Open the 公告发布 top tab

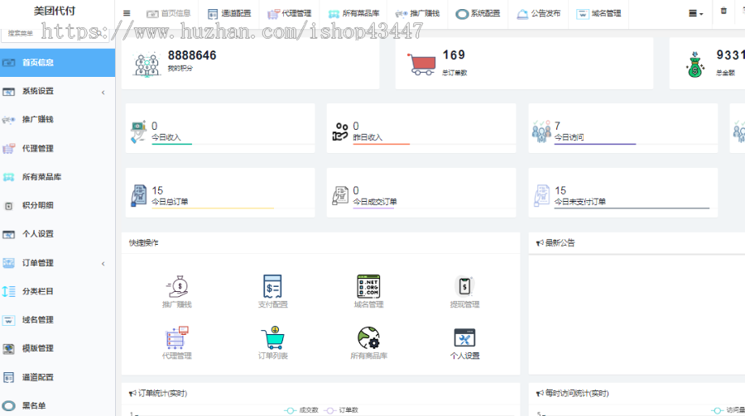point(538,13)
